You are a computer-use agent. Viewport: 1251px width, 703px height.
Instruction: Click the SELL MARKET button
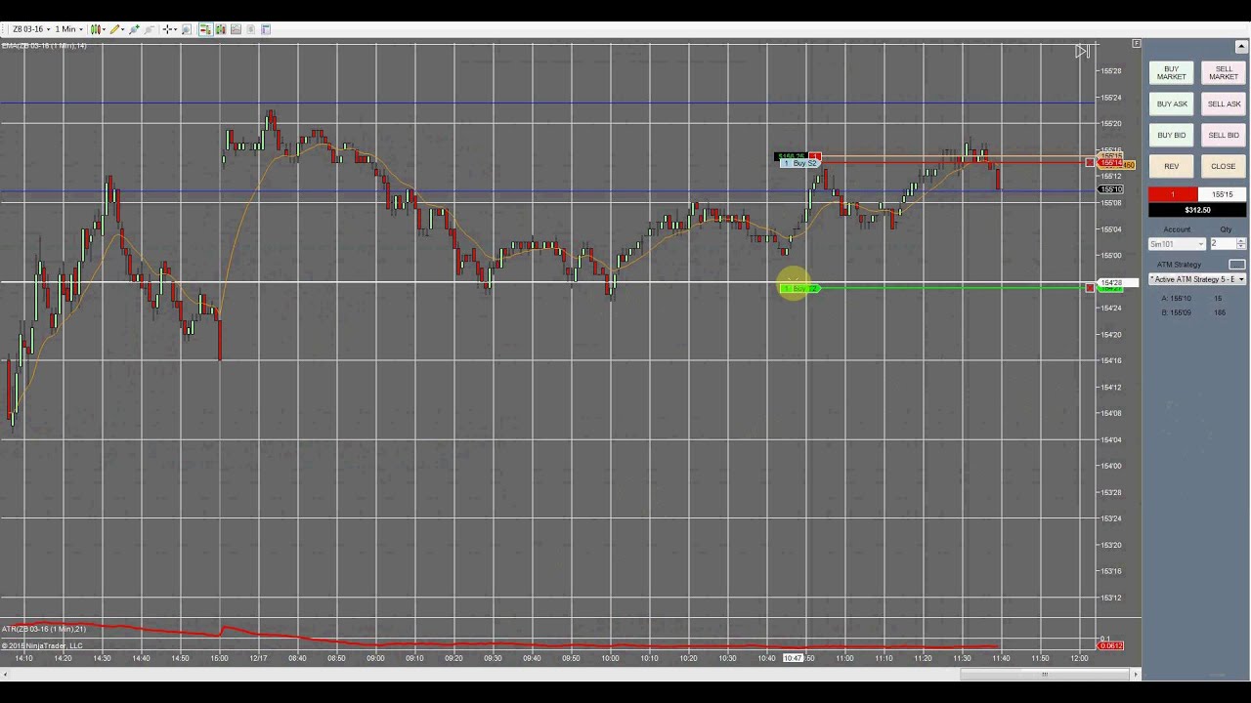(1223, 73)
